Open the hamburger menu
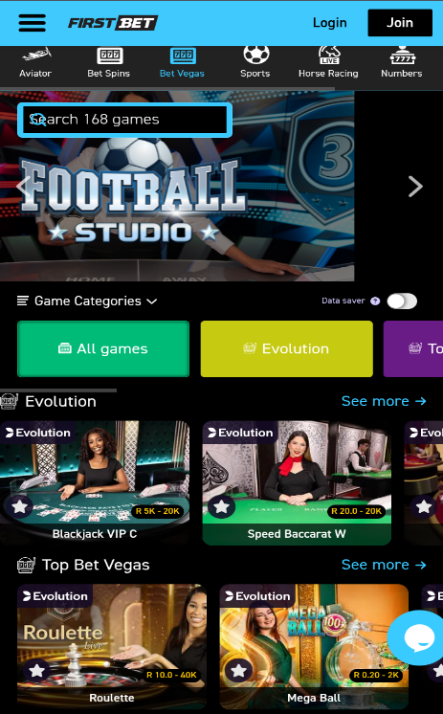 coord(32,23)
